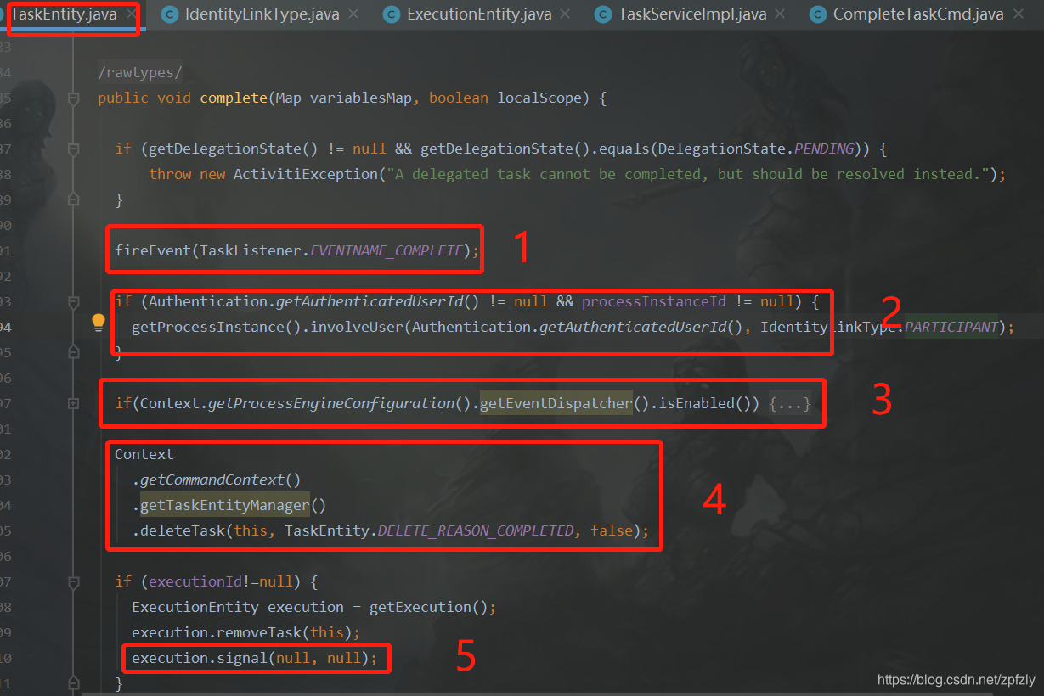Click the highlighted getTaskEntityManager call
The width and height of the screenshot is (1044, 696).
point(225,505)
